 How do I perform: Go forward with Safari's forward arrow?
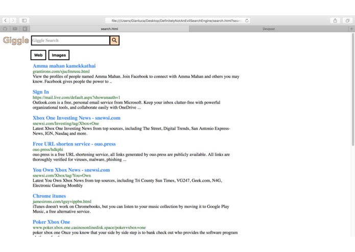[13, 20]
